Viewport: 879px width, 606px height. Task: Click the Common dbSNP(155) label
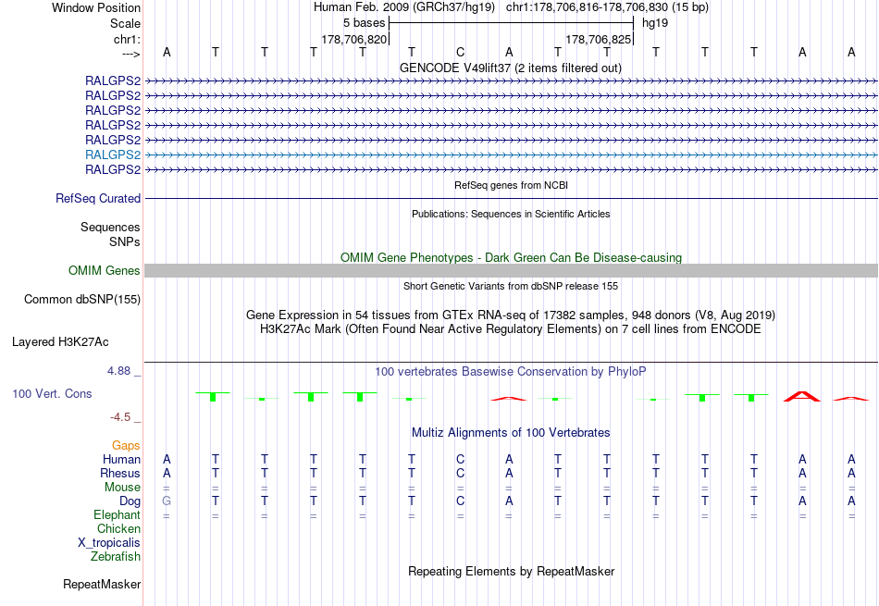(x=82, y=300)
